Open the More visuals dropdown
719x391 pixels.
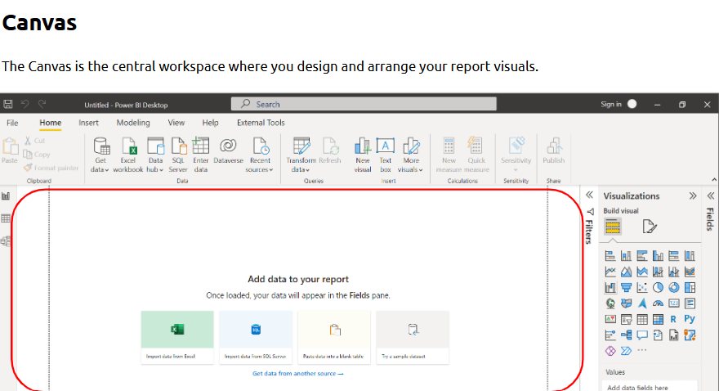tap(411, 155)
